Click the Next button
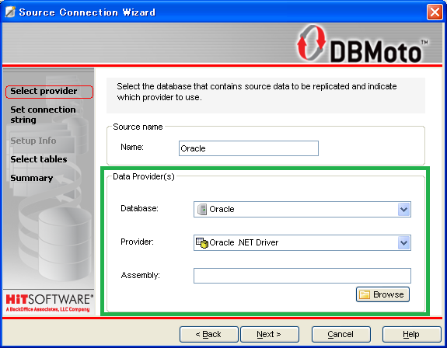Screen dimensions: 447x348 270,334
